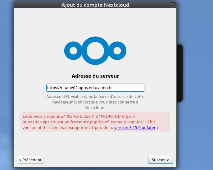The image size is (213, 170).
Task: Click the gray URL helper text under the field
Action: pos(95,102)
